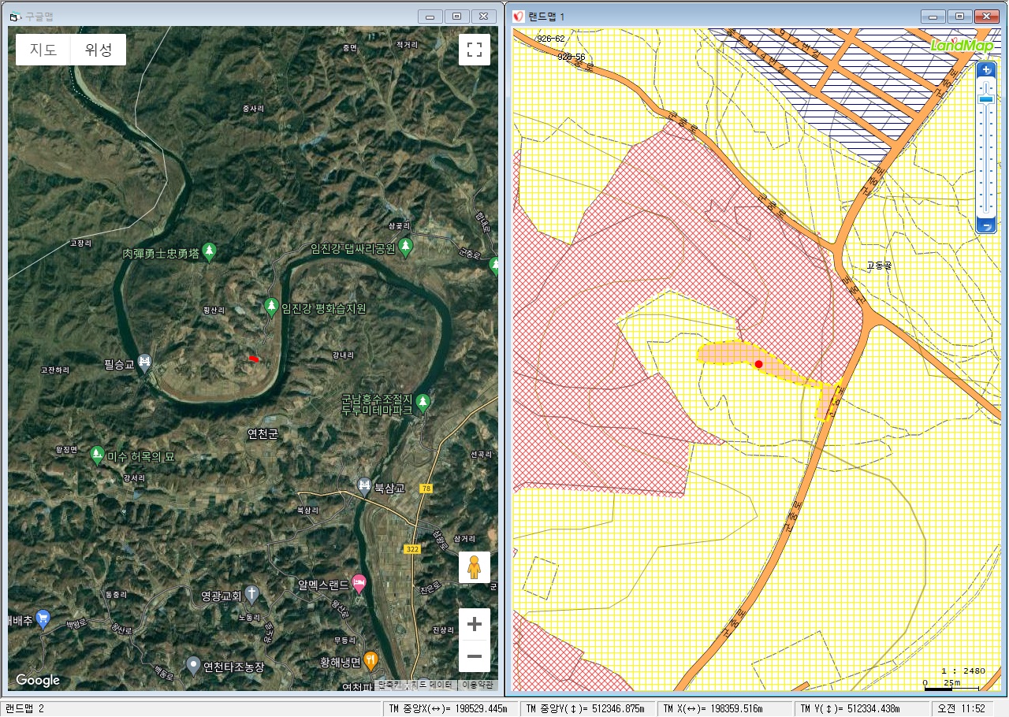Click LandMap zoom in plus button
Image resolution: width=1009 pixels, height=717 pixels.
985,69
